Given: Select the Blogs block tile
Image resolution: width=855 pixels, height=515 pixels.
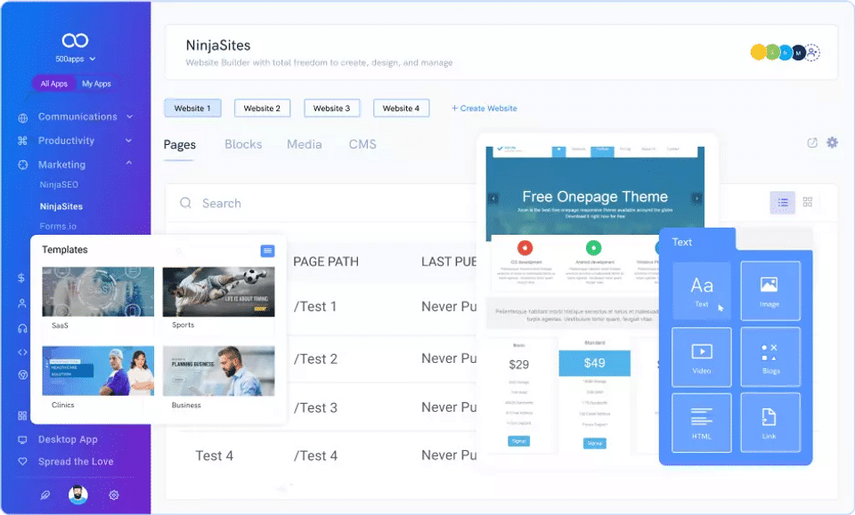Looking at the screenshot, I should point(769,358).
